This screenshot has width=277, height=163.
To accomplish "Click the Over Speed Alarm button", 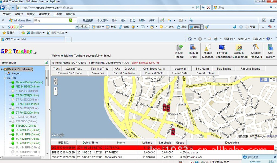I will (x=154, y=69).
